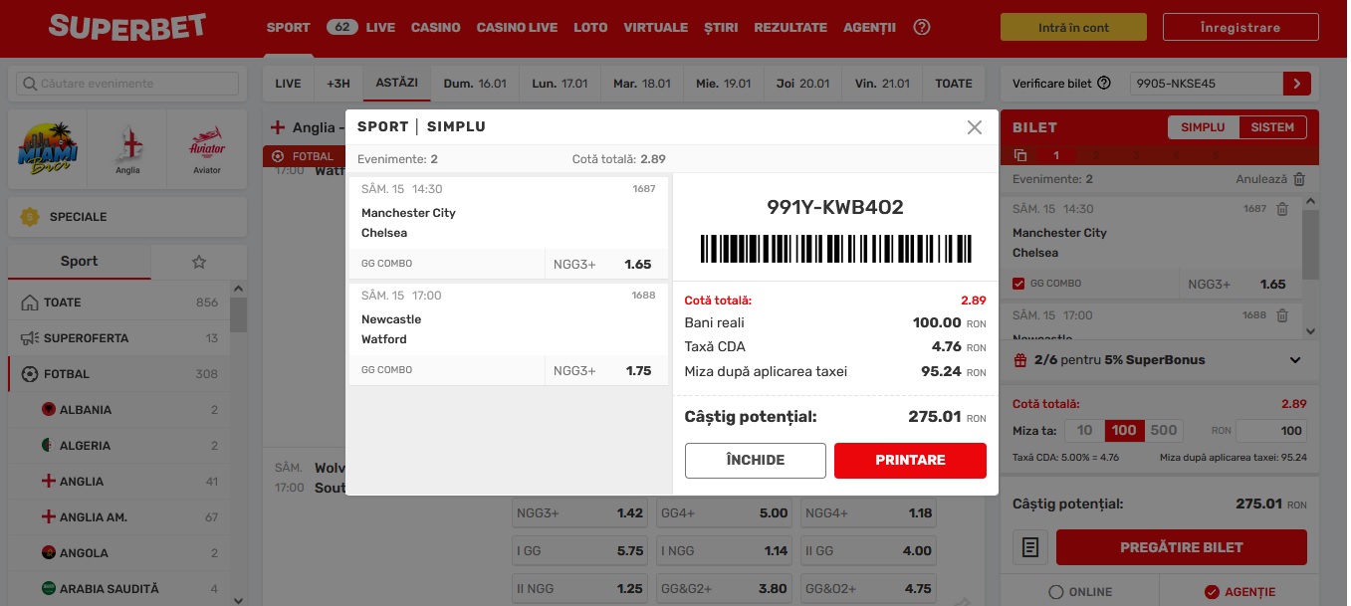Open the Anglia shortcut tile

[127, 149]
